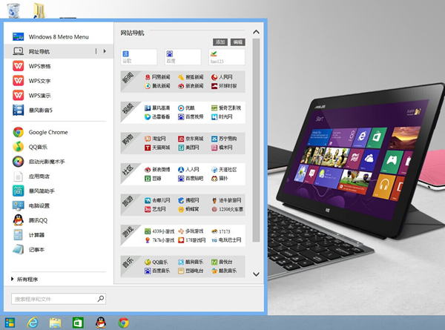Open 新浪微博 link
445x330 pixels.
(x=158, y=169)
